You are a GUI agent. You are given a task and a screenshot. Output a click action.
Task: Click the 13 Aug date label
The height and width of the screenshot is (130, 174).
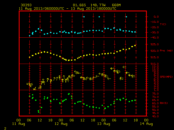104,124
